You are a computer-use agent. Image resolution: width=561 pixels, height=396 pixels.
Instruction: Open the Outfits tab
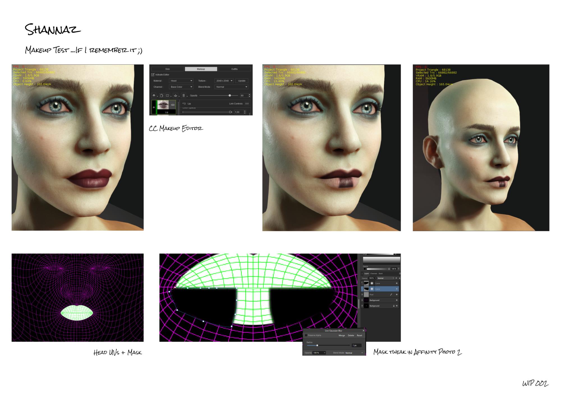click(x=234, y=69)
